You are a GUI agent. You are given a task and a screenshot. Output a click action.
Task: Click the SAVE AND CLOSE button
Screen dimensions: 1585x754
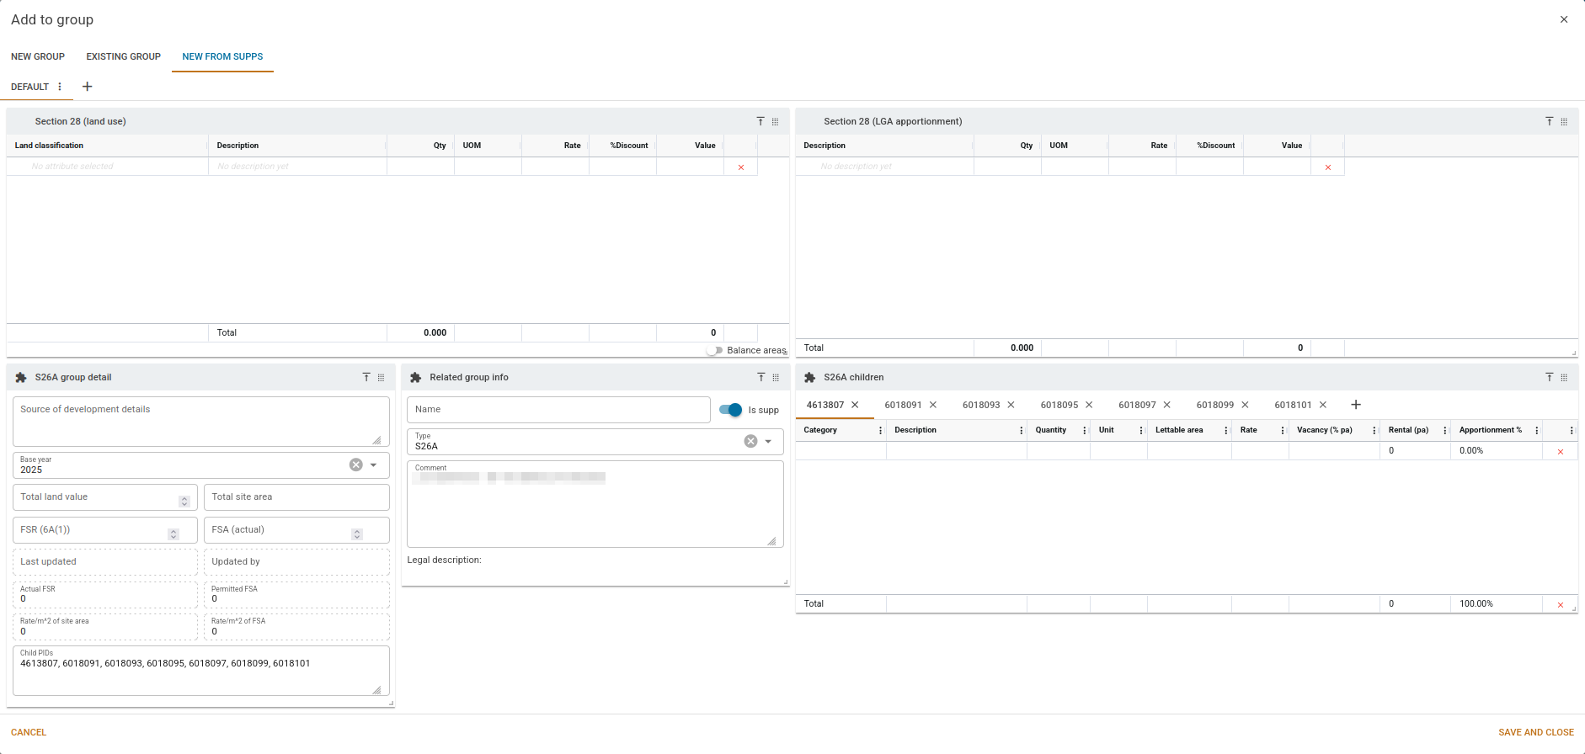[1535, 732]
